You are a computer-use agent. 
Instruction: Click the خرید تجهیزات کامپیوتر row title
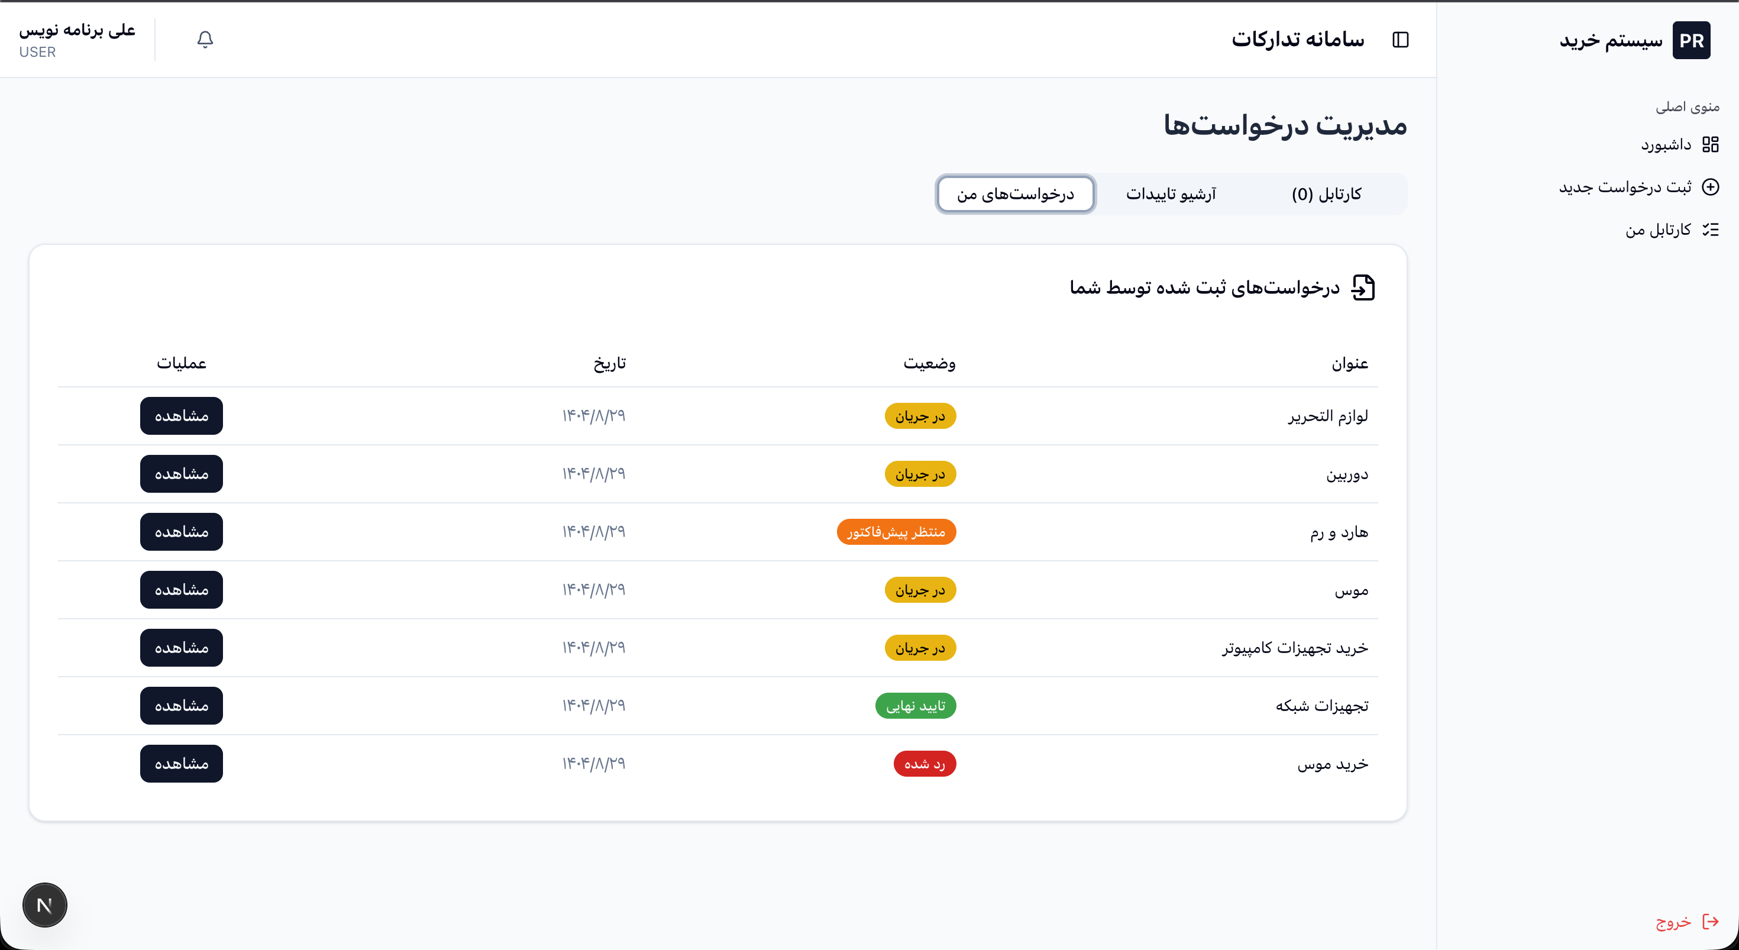tap(1295, 648)
